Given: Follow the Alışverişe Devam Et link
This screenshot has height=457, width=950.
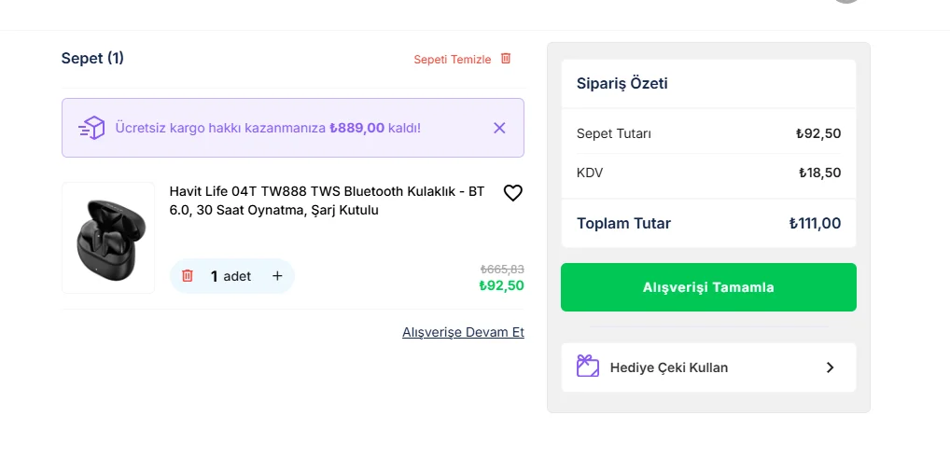Looking at the screenshot, I should (x=463, y=332).
